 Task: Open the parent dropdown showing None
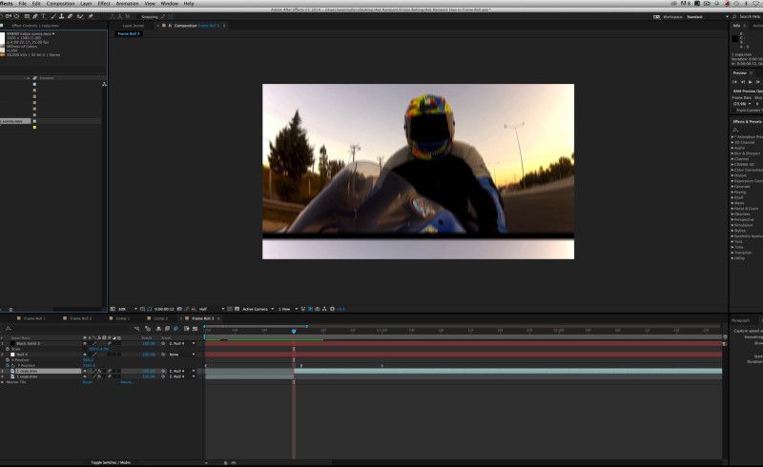[x=181, y=355]
